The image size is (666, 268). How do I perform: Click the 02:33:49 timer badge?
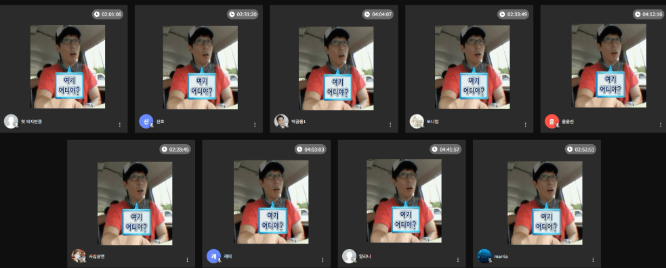[x=513, y=14]
